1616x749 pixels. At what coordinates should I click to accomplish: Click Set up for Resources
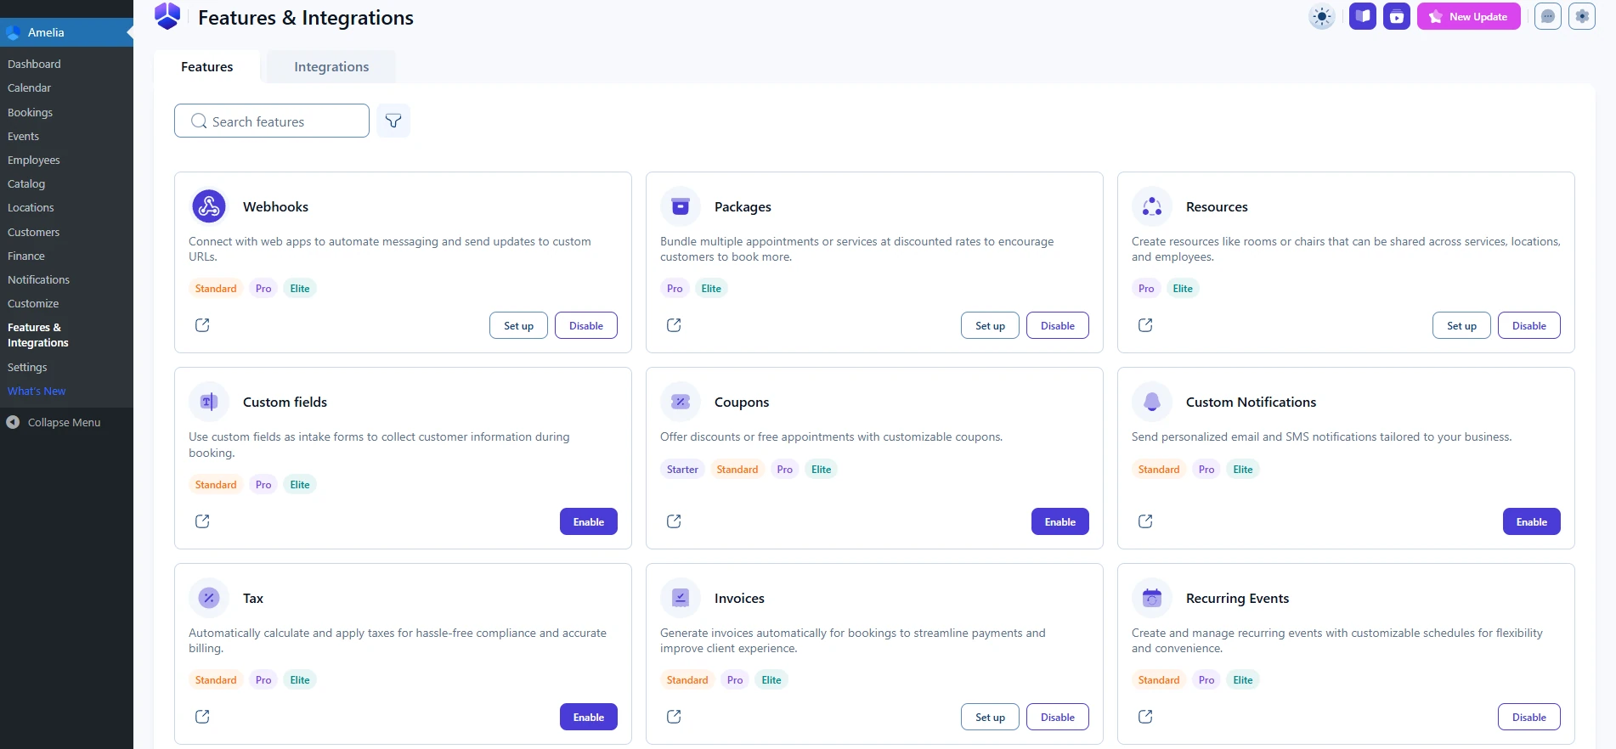(1461, 325)
